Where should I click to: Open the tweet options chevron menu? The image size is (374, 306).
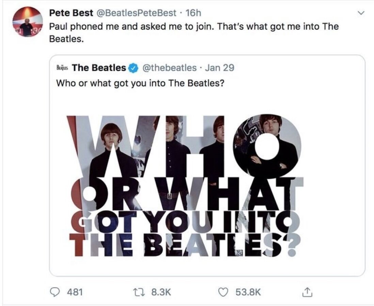(361, 13)
